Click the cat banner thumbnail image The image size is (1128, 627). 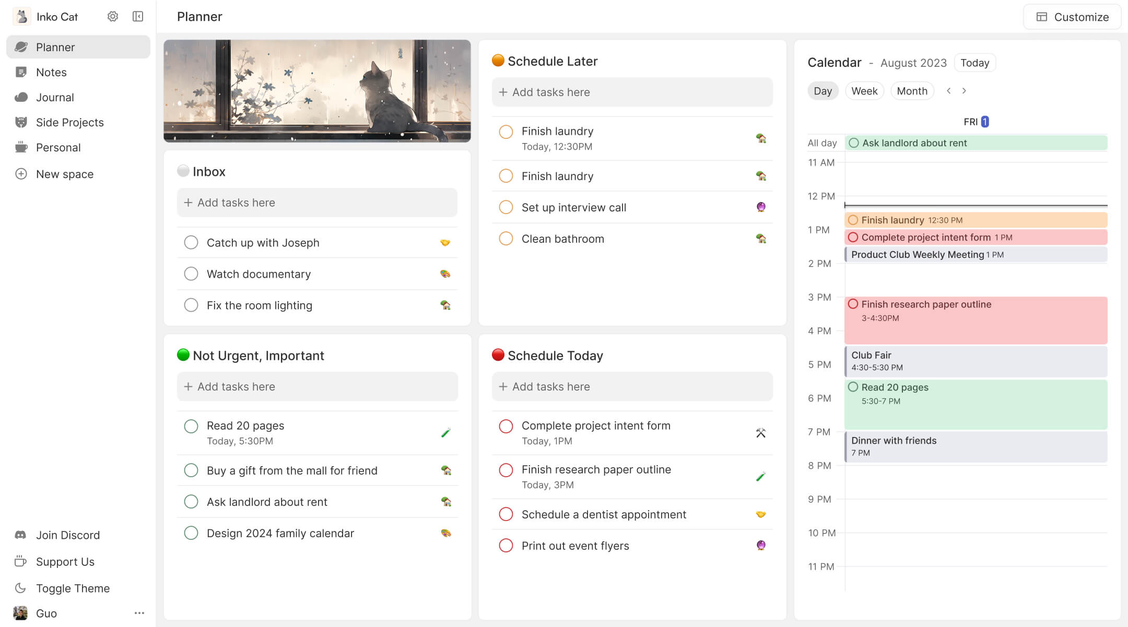point(316,90)
